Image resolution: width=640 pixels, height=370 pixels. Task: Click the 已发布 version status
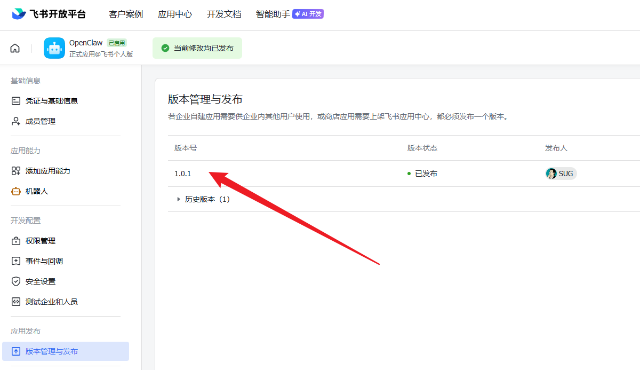tap(426, 174)
